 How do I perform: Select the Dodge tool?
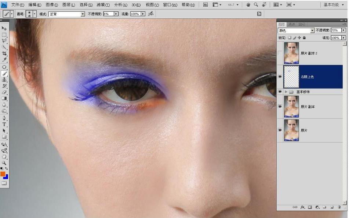(4, 111)
